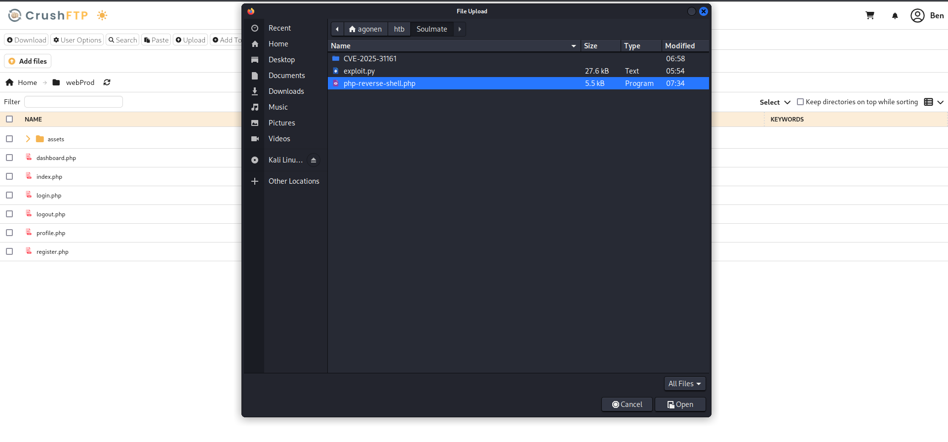Click the register.php file icon
This screenshot has width=948, height=442.
click(29, 251)
